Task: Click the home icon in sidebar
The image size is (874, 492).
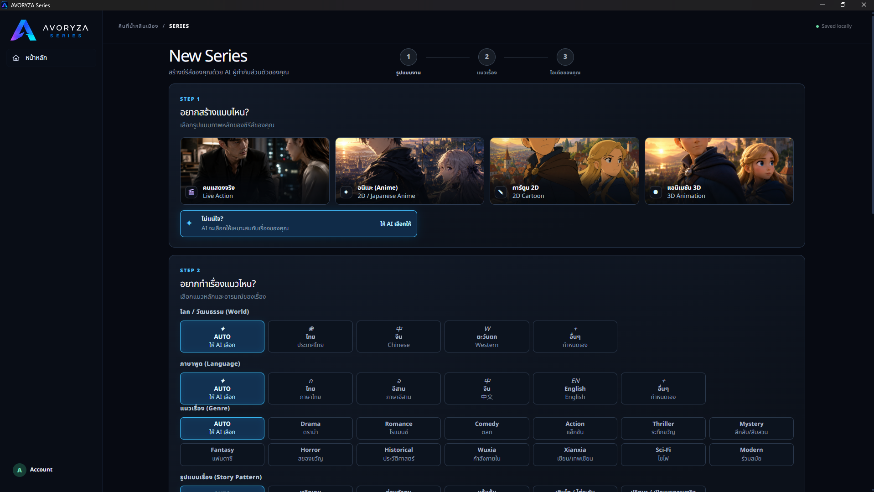Action: pyautogui.click(x=16, y=58)
